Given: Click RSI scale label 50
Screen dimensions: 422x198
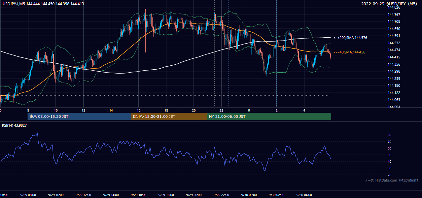Looking at the screenshot, I should (390, 155).
